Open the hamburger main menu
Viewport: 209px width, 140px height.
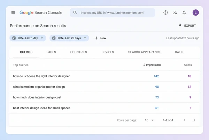tap(13, 12)
